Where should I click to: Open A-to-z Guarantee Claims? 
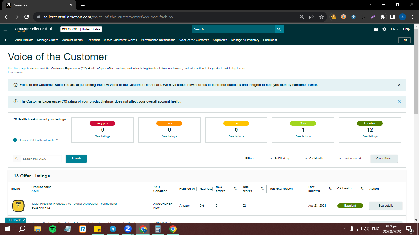point(120,40)
